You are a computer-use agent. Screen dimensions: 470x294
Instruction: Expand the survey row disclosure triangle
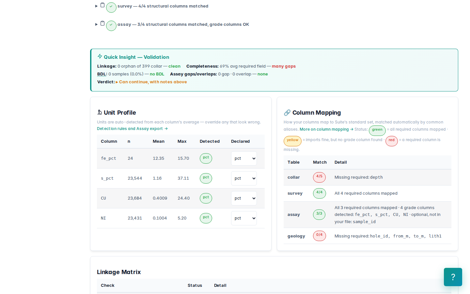click(96, 6)
